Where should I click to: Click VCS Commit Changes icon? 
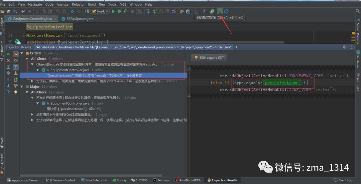[x=154, y=11]
